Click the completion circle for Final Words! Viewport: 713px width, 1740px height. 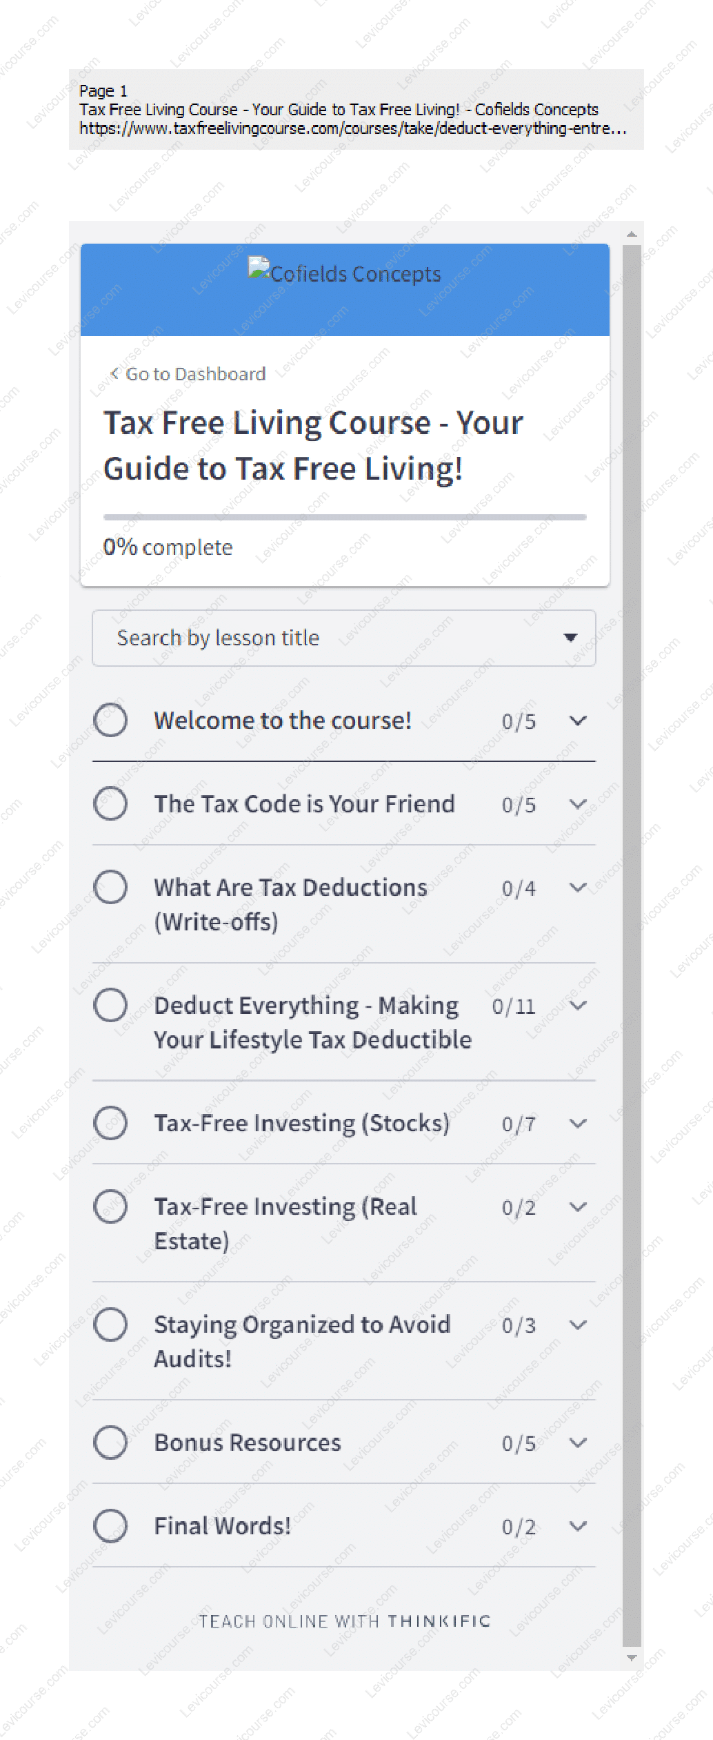110,1525
